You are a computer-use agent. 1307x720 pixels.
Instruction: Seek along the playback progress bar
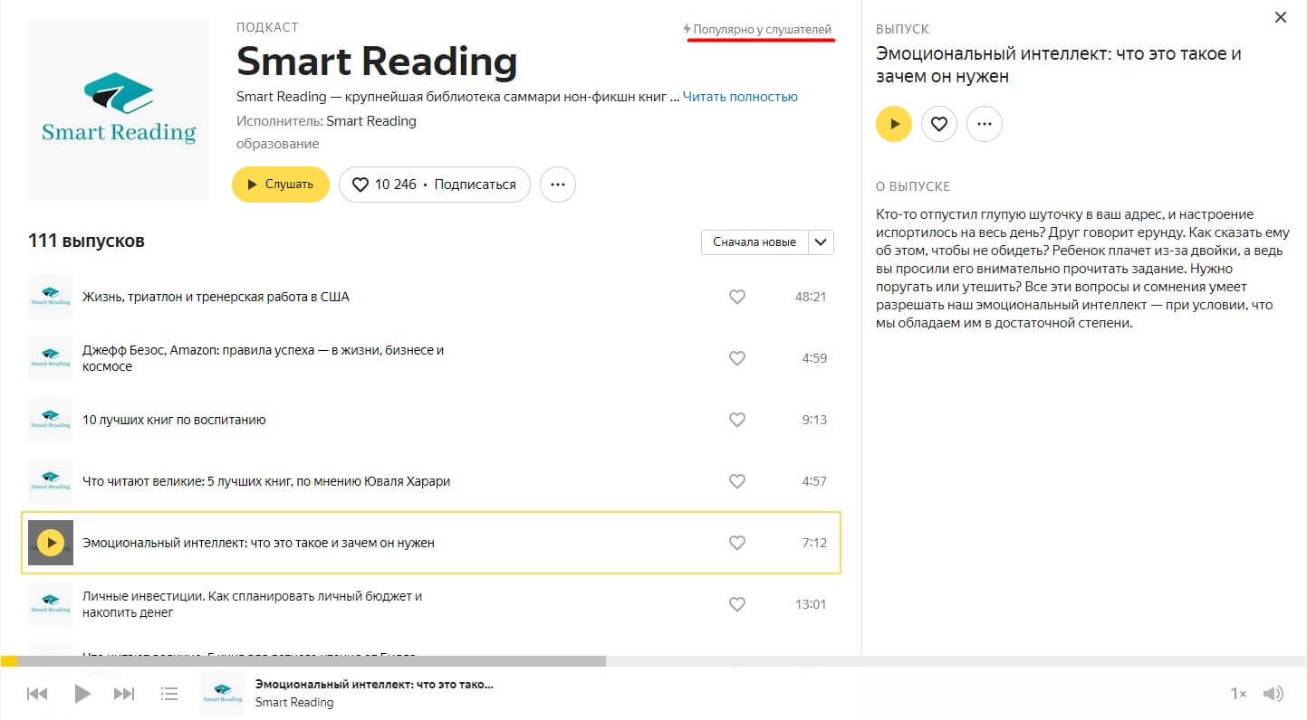[362, 661]
